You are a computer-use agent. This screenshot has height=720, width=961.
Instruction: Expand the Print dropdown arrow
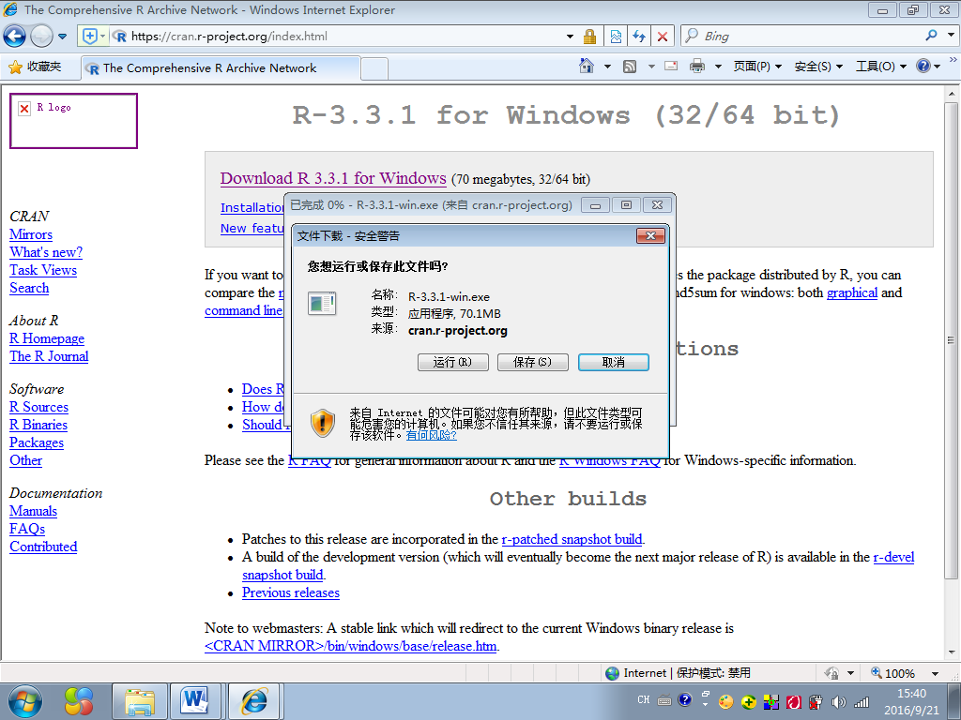point(718,67)
